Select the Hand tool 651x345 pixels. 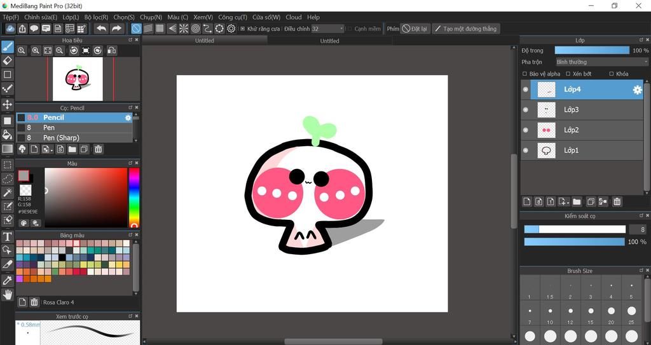[x=8, y=295]
